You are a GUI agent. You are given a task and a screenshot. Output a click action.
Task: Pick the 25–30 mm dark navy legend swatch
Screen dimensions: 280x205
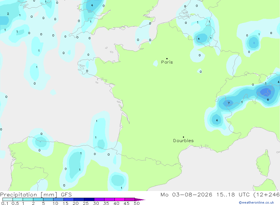pos(89,199)
